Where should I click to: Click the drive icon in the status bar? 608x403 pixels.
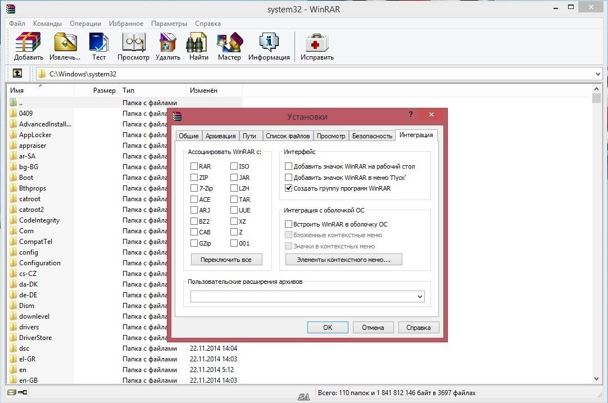tap(12, 392)
